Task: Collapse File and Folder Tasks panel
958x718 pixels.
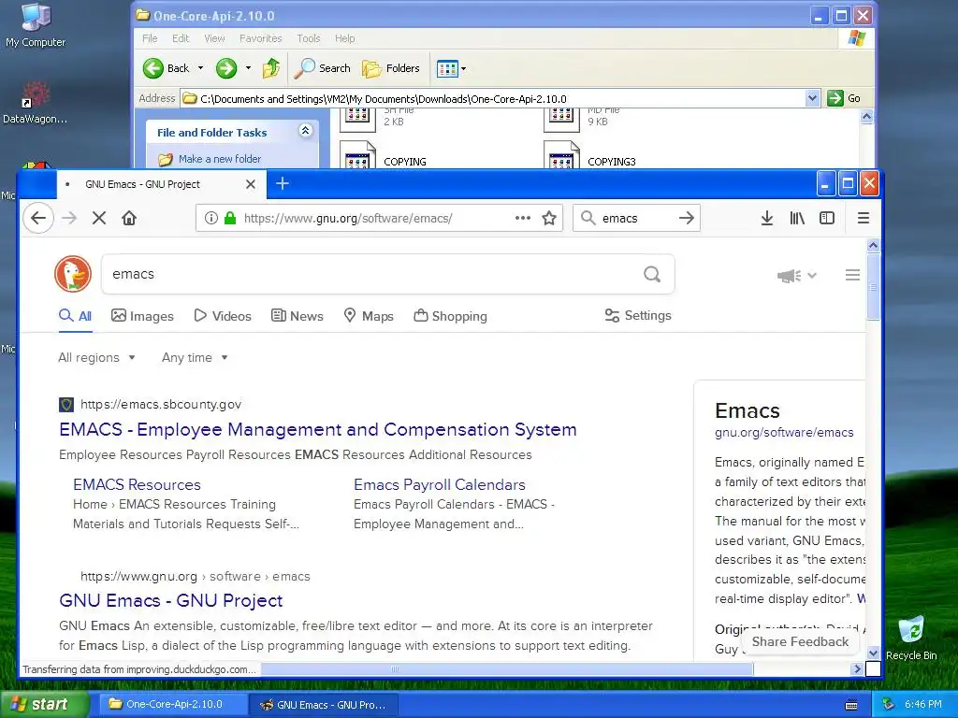Action: click(x=306, y=130)
